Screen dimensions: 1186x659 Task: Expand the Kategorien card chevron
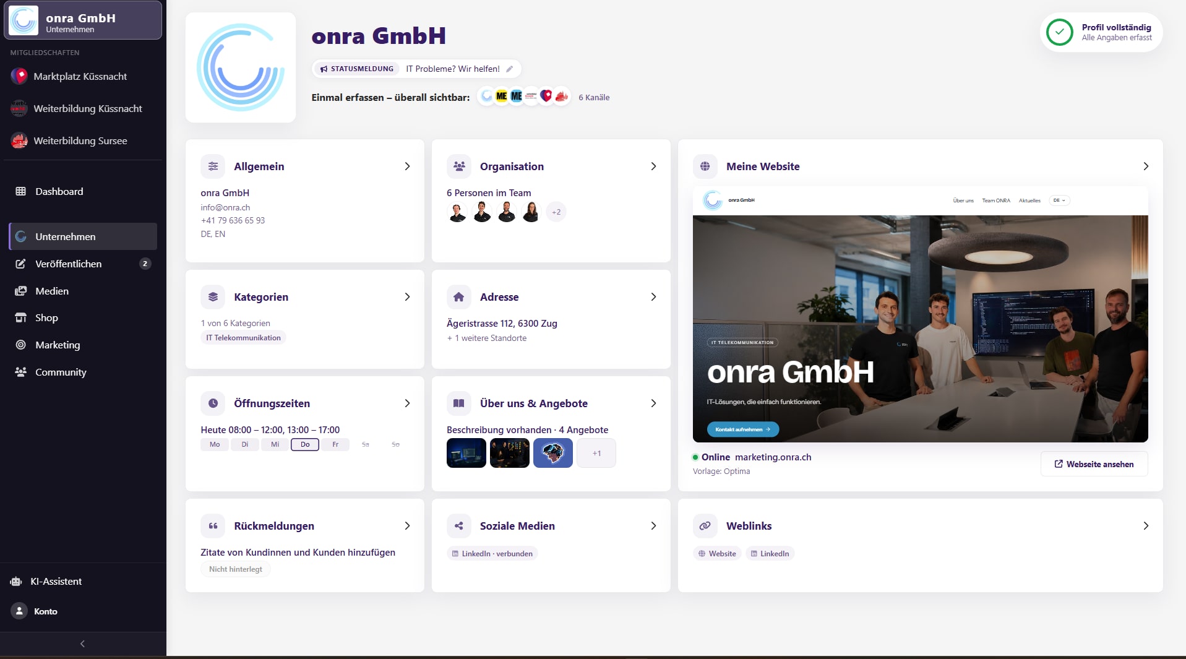(x=407, y=297)
